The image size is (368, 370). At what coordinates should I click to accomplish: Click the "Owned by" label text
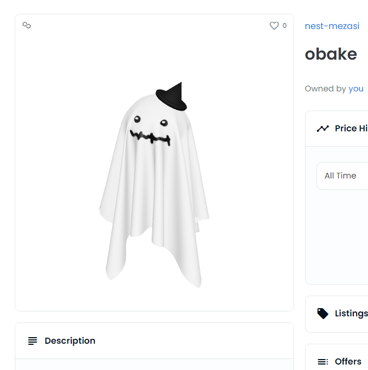[325, 89]
